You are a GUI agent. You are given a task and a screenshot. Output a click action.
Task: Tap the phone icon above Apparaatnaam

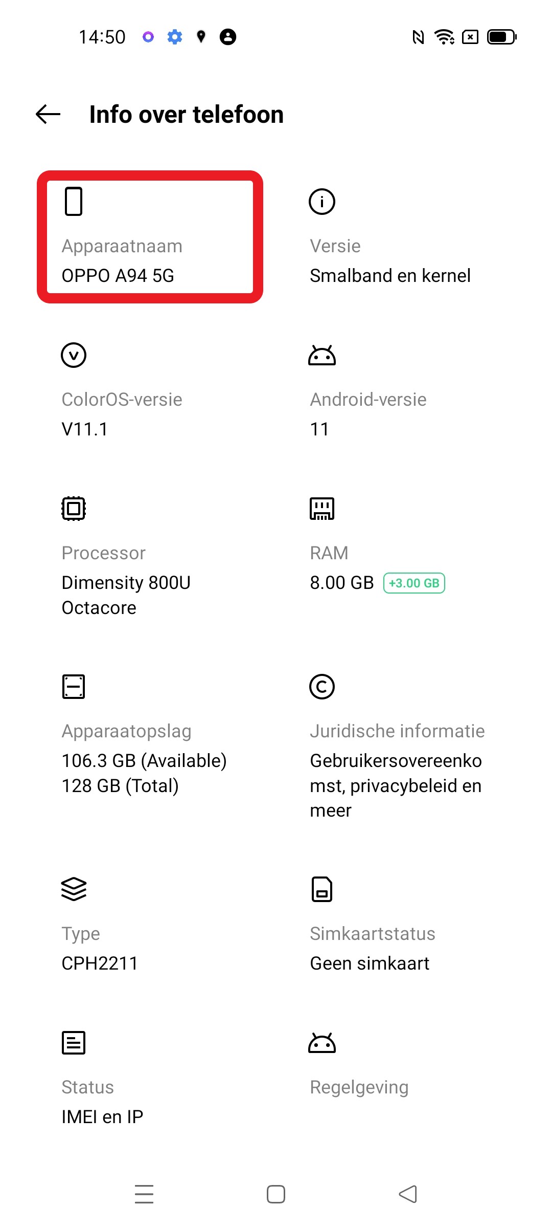pyautogui.click(x=74, y=202)
